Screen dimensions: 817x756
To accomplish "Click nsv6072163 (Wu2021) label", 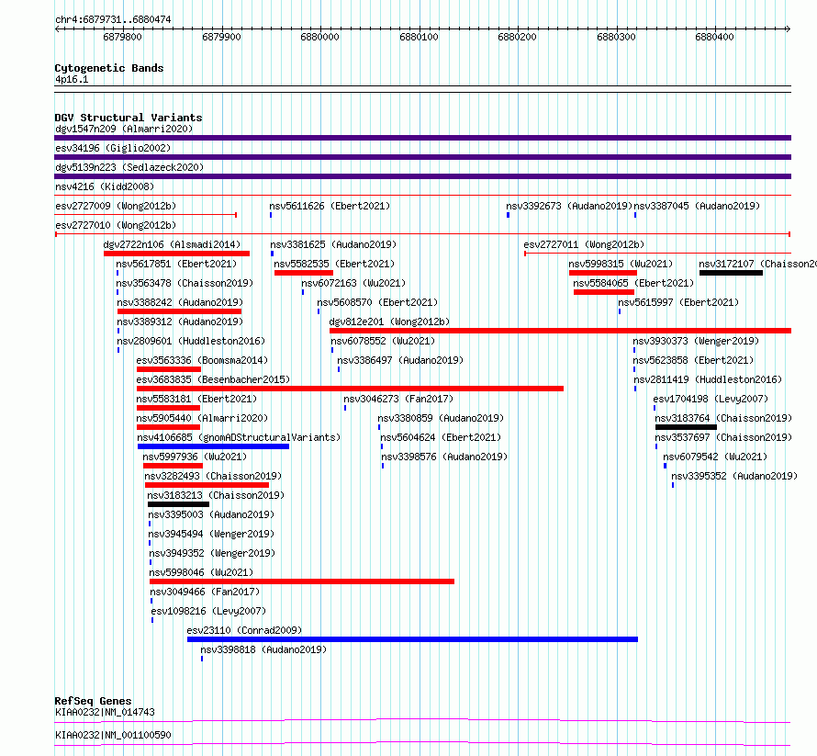I will click(x=353, y=283).
